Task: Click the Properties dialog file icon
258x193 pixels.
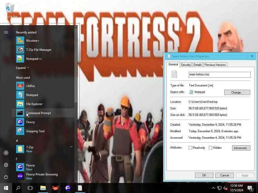Action: pyautogui.click(x=174, y=74)
